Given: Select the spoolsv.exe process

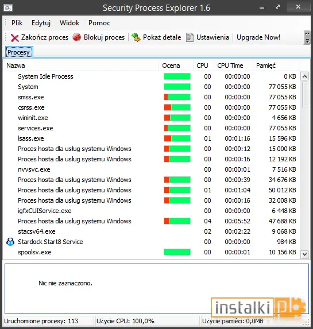Looking at the screenshot, I should (x=34, y=252).
